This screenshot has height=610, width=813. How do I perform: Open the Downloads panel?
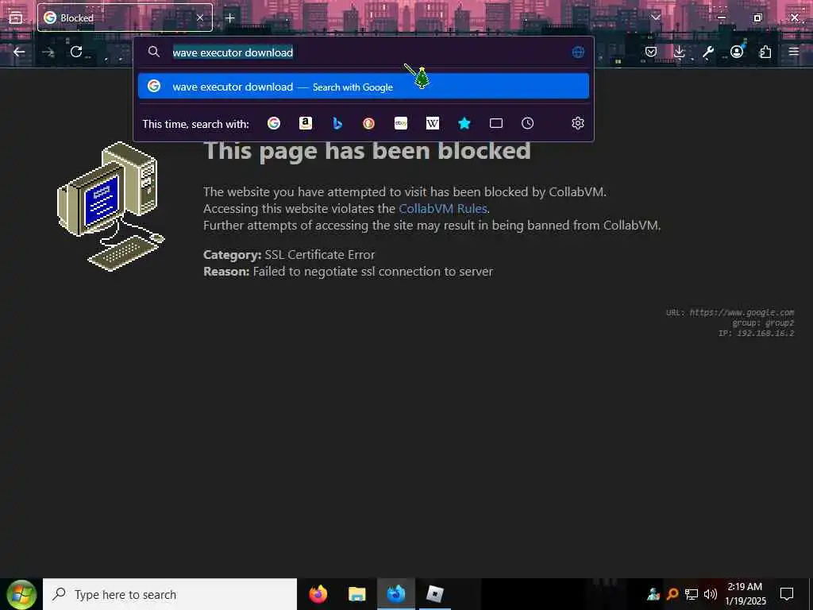click(x=680, y=52)
